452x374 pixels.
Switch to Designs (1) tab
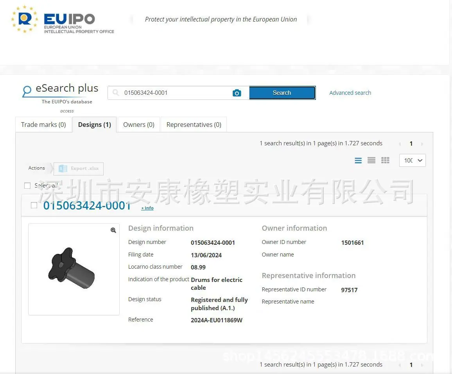(95, 125)
